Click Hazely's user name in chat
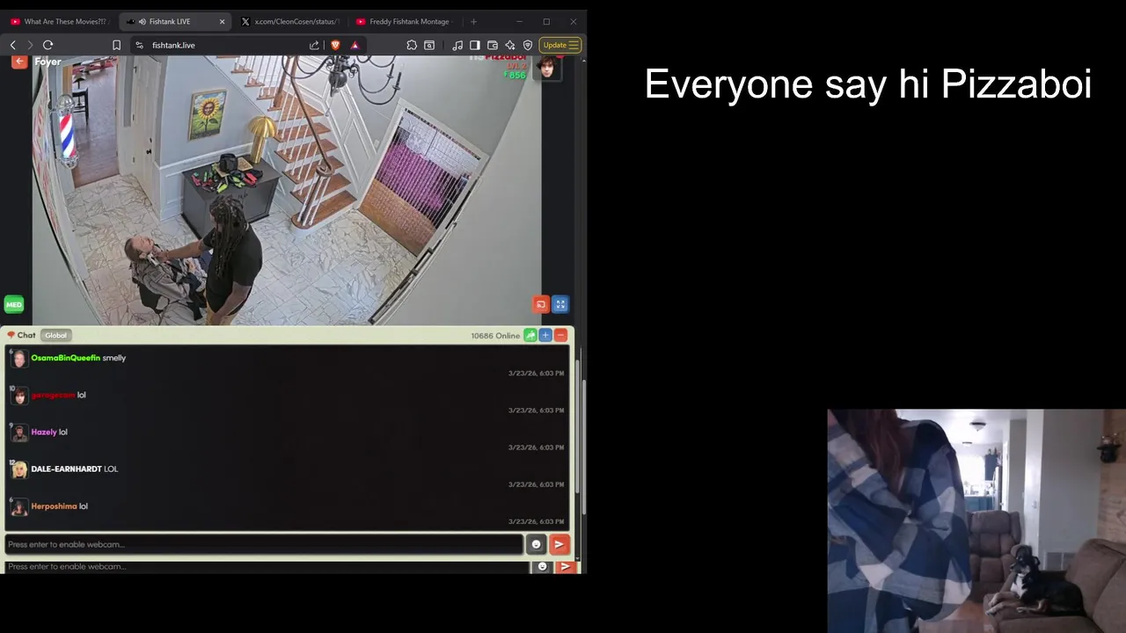1126x633 pixels. click(44, 432)
